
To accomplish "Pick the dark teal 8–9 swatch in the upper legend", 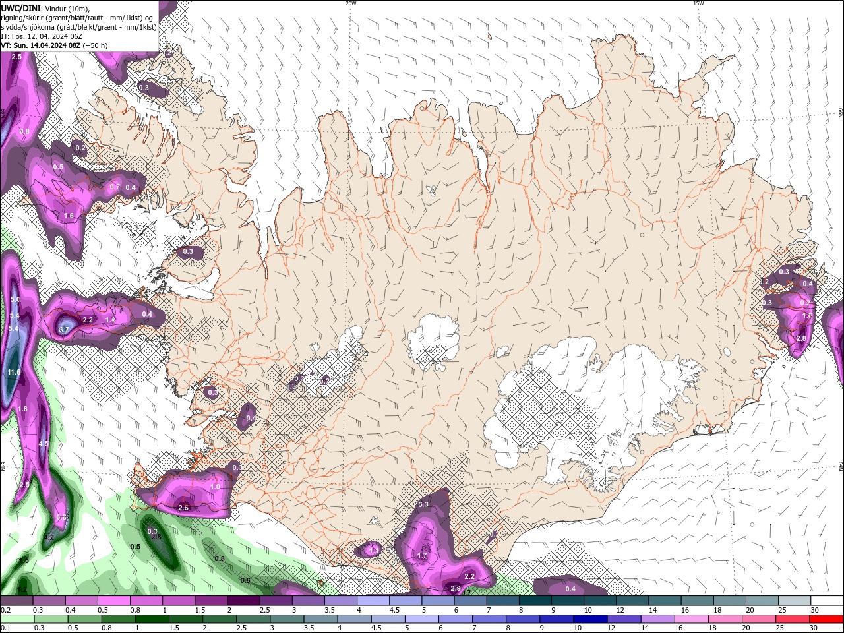I will pyautogui.click(x=535, y=601).
